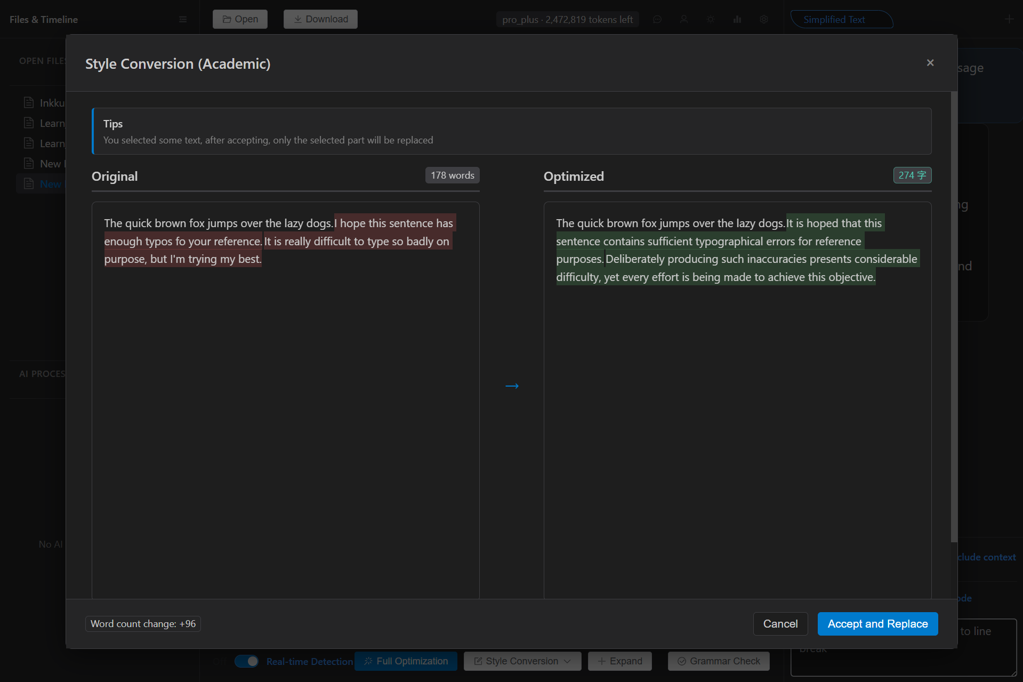Click the Download button
1023x682 pixels.
coord(320,19)
